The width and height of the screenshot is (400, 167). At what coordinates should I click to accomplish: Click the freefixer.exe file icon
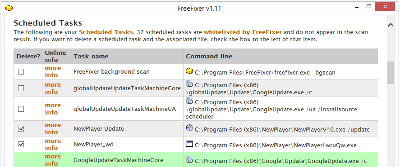coord(189,71)
